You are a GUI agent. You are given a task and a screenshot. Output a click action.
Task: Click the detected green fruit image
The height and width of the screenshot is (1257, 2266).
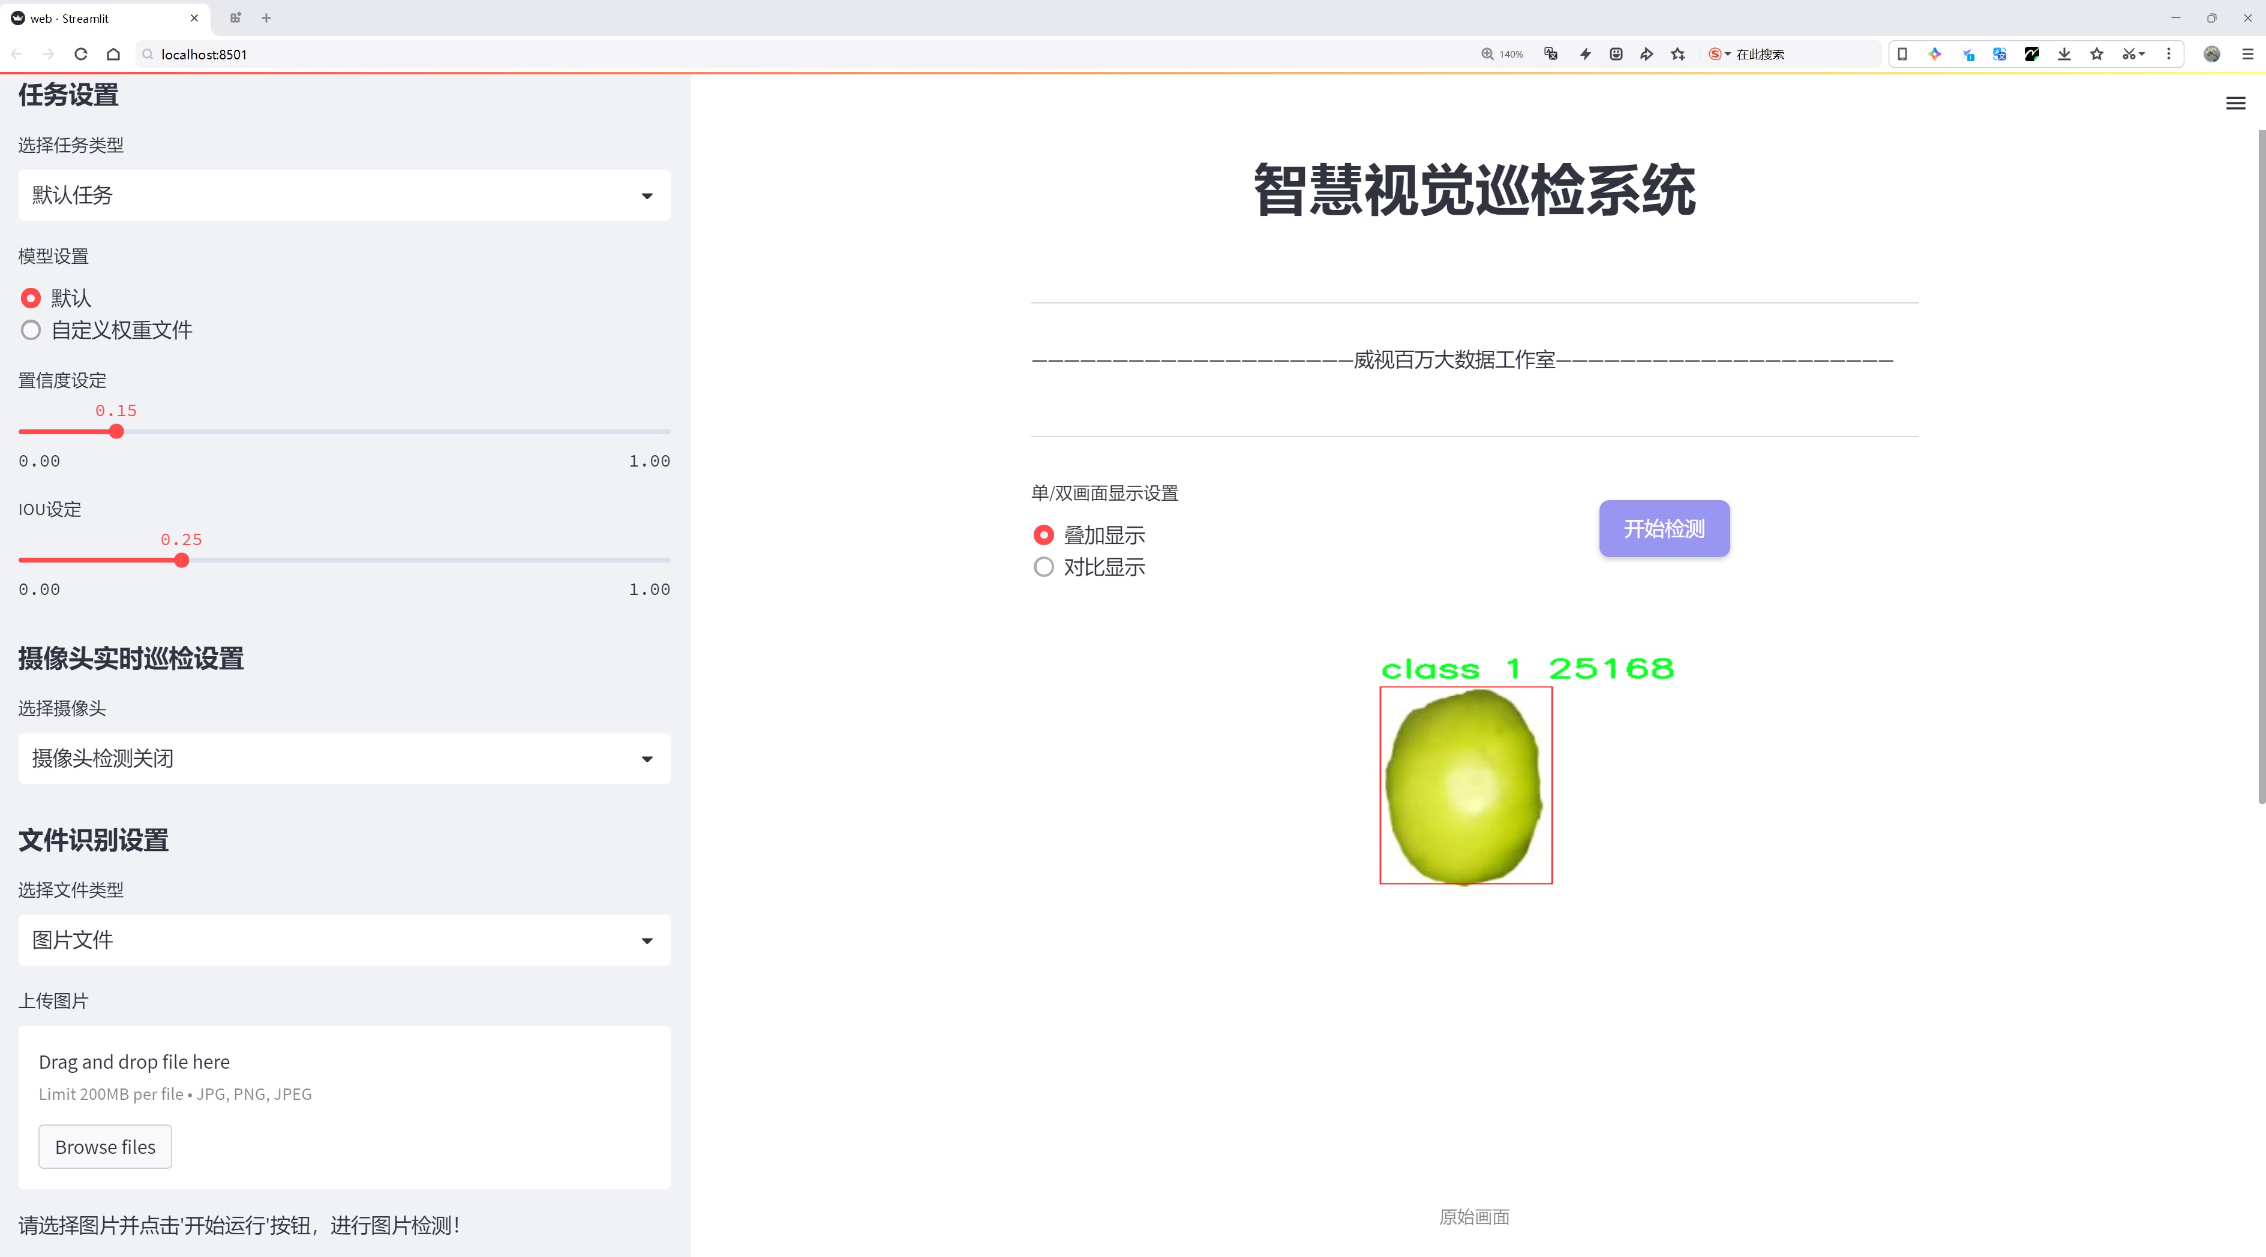tap(1466, 786)
